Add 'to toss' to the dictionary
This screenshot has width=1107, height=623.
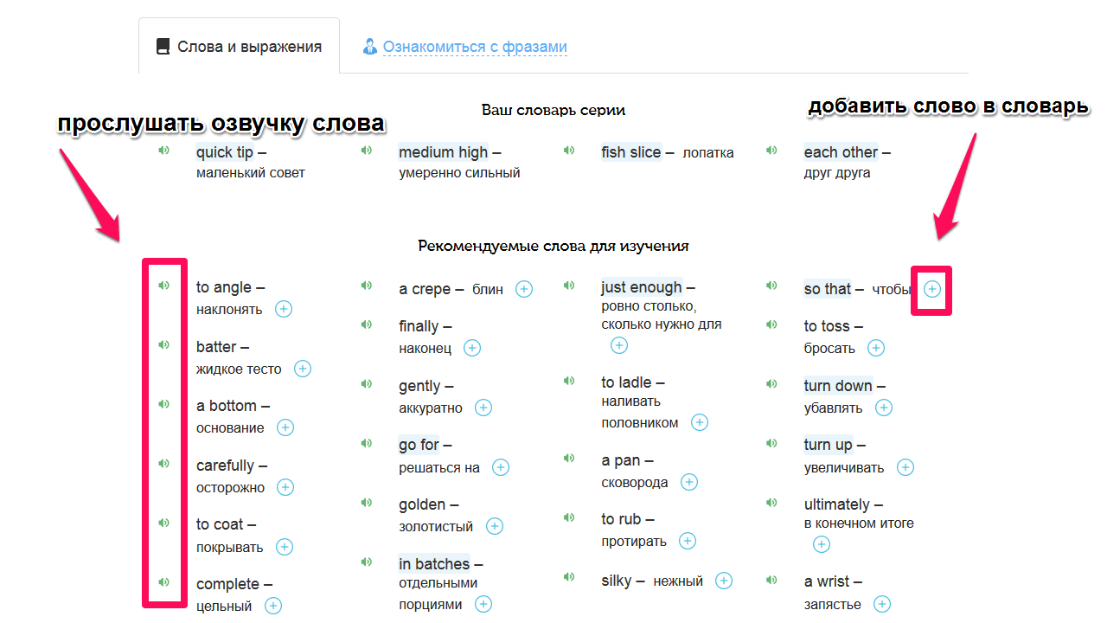click(876, 348)
